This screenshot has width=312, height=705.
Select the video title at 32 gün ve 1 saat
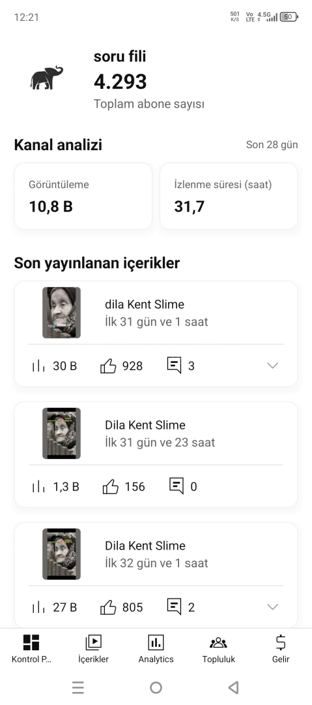point(145,546)
